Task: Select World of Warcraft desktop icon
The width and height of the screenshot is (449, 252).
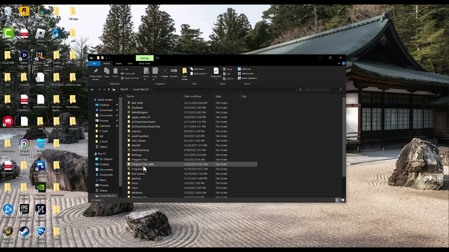Action: coord(8,234)
